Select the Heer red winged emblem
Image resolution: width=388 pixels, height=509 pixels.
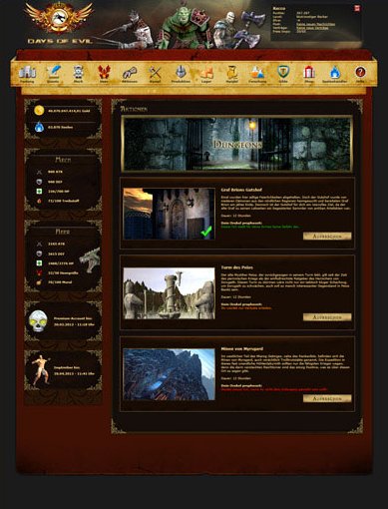[x=104, y=73]
